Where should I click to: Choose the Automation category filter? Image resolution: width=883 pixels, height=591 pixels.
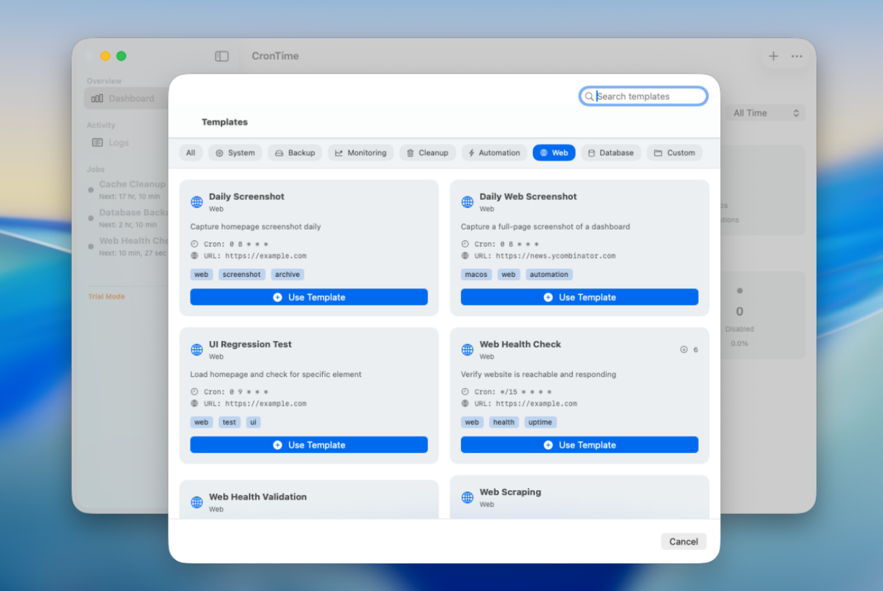tap(494, 153)
